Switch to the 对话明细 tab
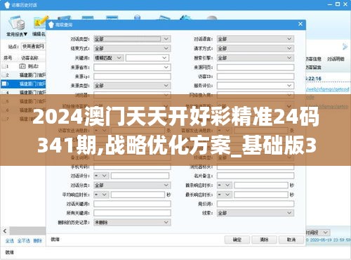351x260 pixels. tap(336, 59)
